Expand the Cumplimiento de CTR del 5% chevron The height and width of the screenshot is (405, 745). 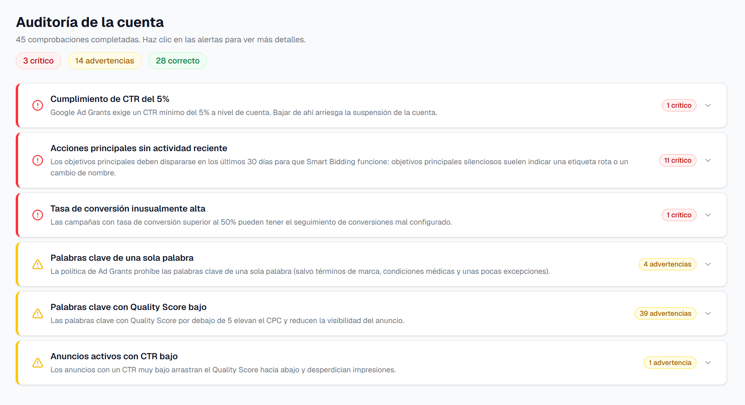click(x=708, y=105)
